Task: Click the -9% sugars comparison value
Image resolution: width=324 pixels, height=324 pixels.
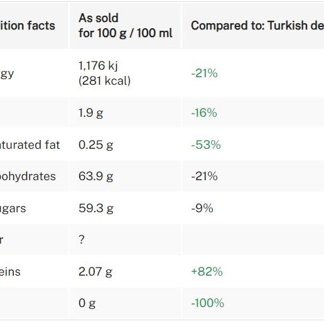Action: point(202,208)
